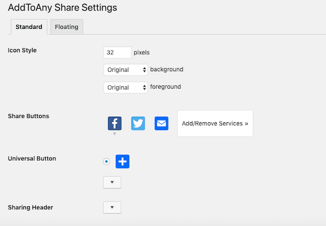Click the Universal Button label
The image size is (326, 226).
tap(32, 159)
